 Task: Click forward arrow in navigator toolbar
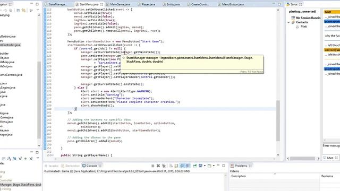[5, 11]
